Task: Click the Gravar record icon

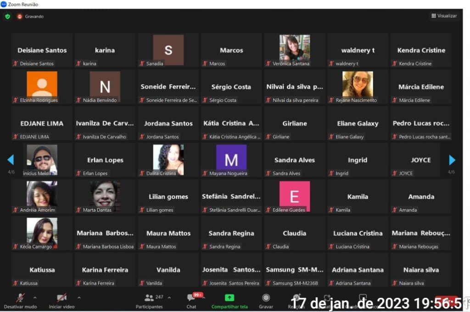Action: pos(266,298)
